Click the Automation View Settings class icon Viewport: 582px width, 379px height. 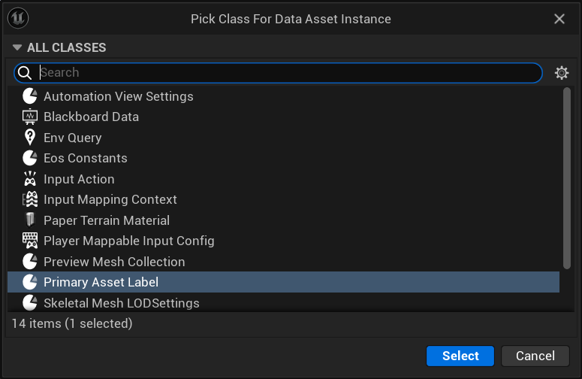[x=30, y=96]
